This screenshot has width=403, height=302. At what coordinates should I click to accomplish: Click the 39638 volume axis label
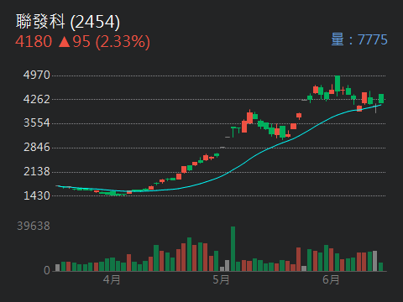(34, 226)
